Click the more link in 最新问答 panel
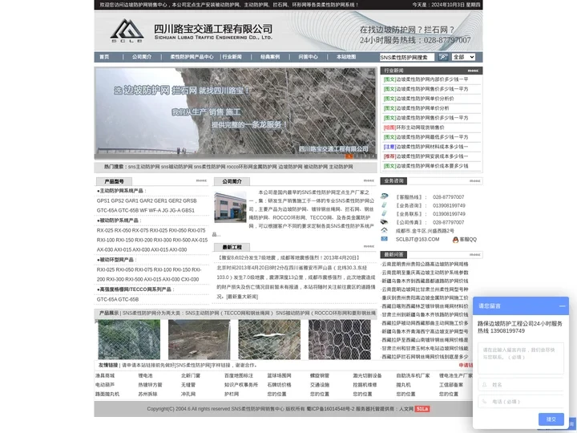The height and width of the screenshot is (433, 577). coord(474,255)
